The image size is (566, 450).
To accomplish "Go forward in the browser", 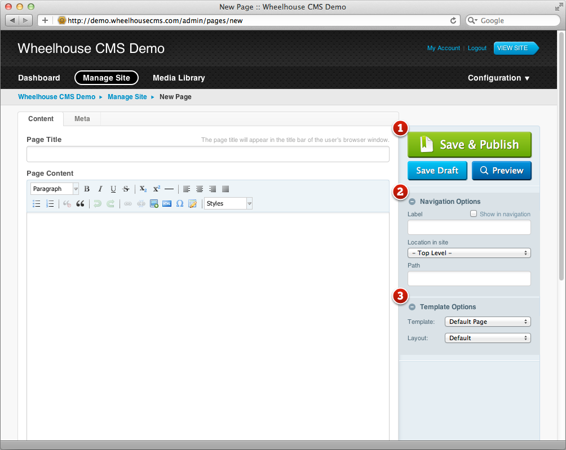I will 25,20.
